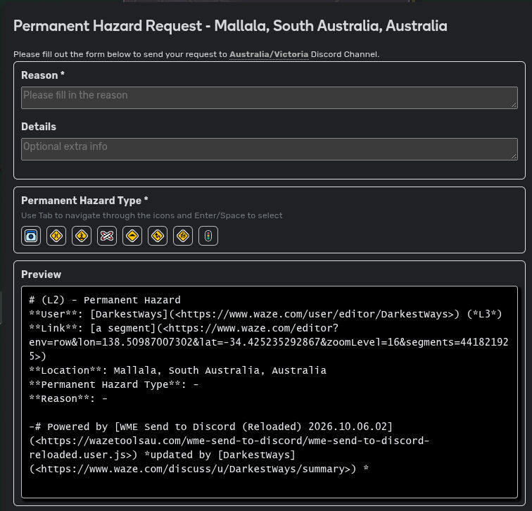Focus the Details optional extra info field

point(270,149)
